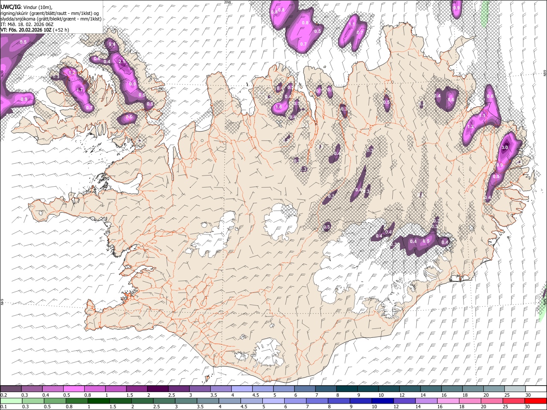Click the 'slydda/snjókoma' legend description line
This screenshot has width=547, height=410.
point(51,19)
